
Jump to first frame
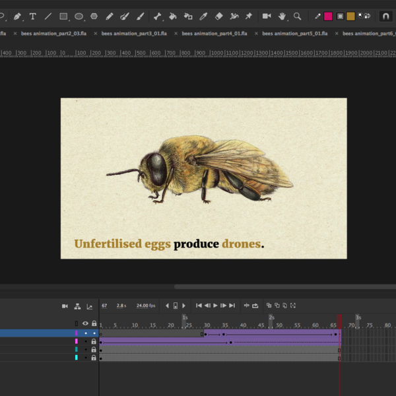pyautogui.click(x=199, y=306)
